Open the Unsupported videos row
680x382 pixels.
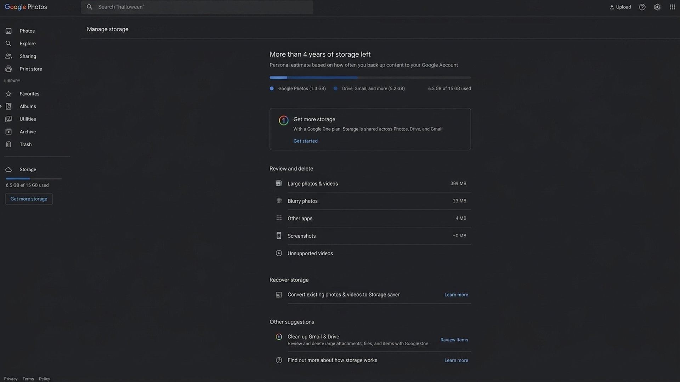click(x=370, y=253)
